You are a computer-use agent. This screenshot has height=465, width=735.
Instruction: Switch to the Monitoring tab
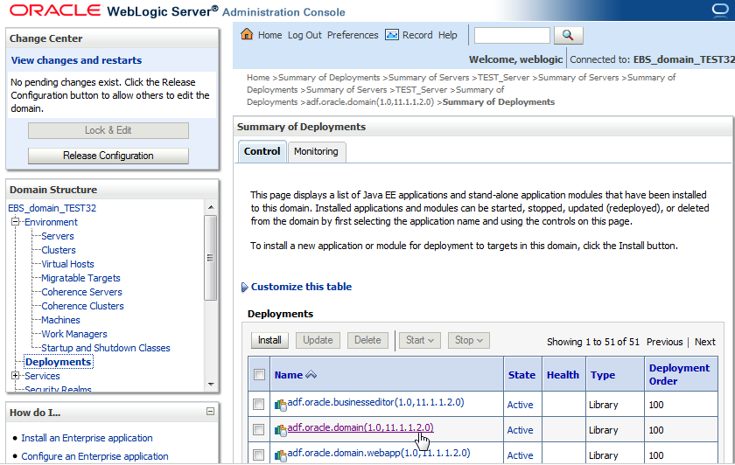[317, 152]
